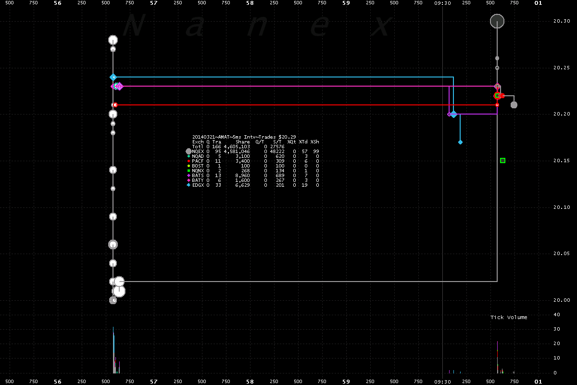Select the gray circle marker at the 20.00 level
This screenshot has height=385, width=577.
point(113,300)
